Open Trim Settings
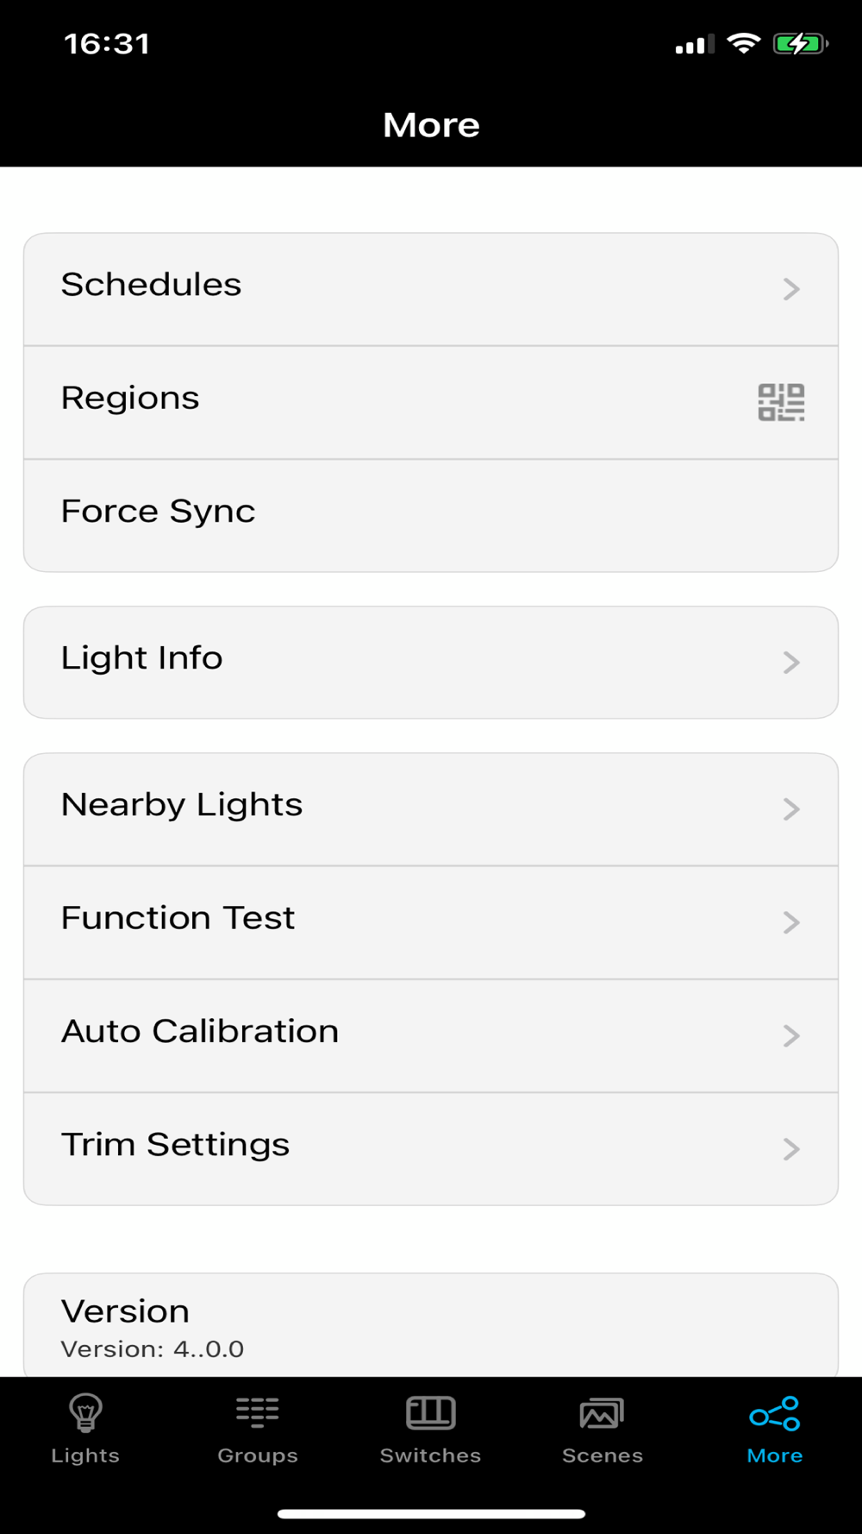 tap(176, 1145)
